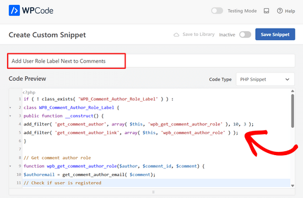Click the Save to Library cloud icon

pos(176,35)
